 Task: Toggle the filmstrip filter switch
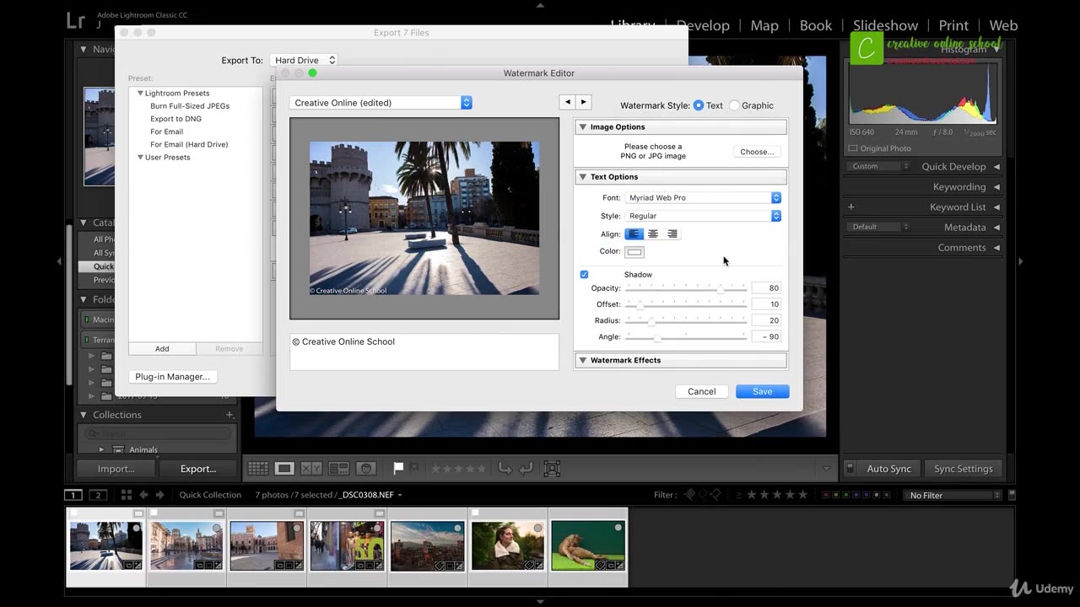click(x=1012, y=495)
